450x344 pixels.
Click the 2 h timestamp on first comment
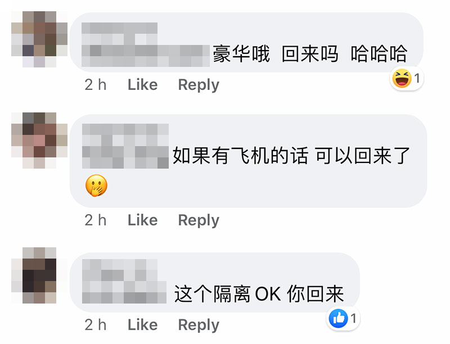coord(96,84)
